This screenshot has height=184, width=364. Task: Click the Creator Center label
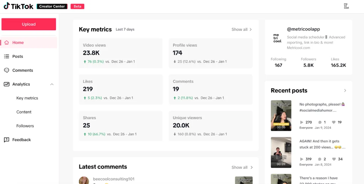tap(52, 6)
